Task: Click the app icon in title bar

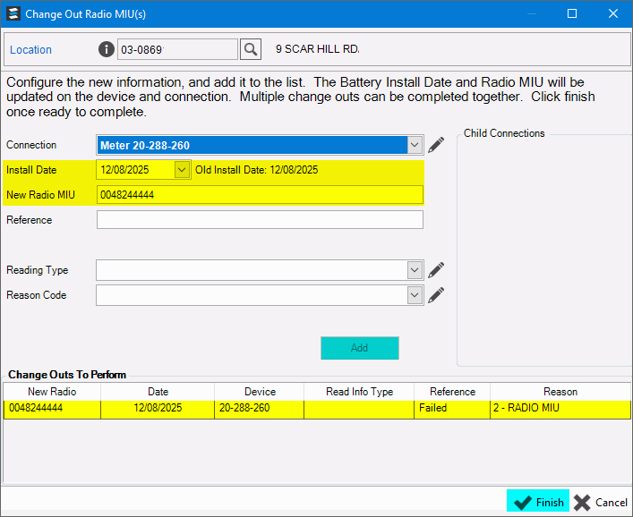Action: [13, 14]
